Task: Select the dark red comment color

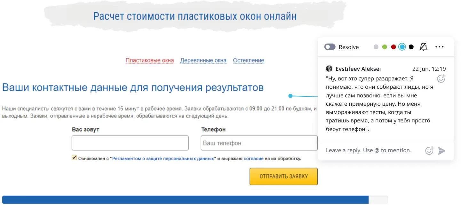Action: coord(393,47)
